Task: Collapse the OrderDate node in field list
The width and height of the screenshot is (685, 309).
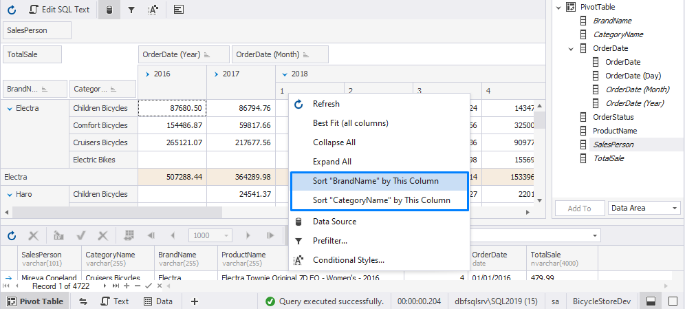Action: coord(571,48)
